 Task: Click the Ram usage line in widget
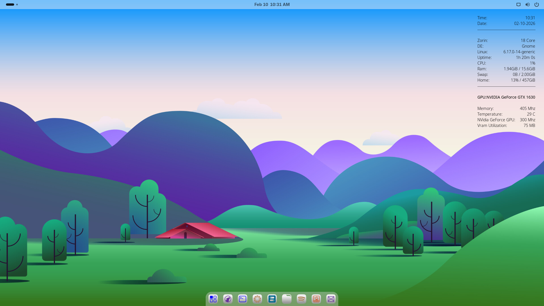click(506, 69)
